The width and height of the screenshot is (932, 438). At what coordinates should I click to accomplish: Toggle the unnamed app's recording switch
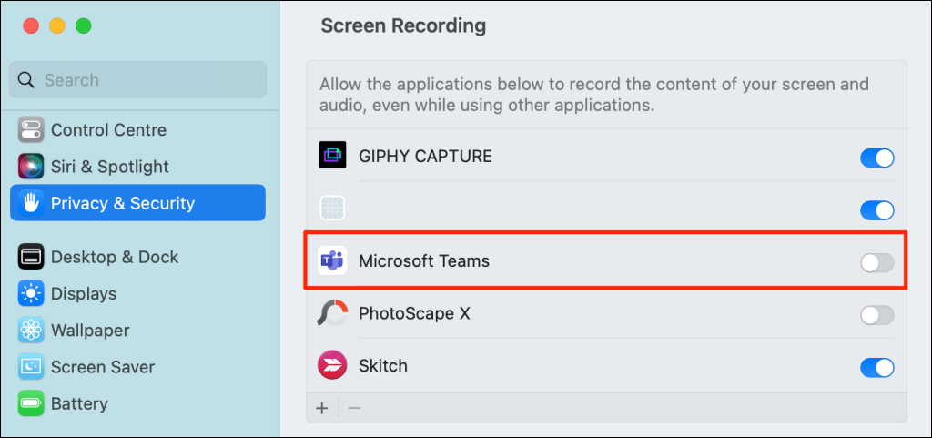[x=876, y=210]
